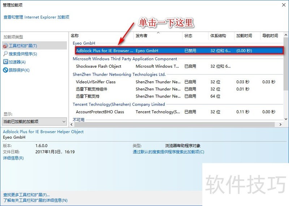Select Adblock Plus for IE Browser row
Image resolution: width=289 pixels, height=206 pixels.
(x=179, y=50)
